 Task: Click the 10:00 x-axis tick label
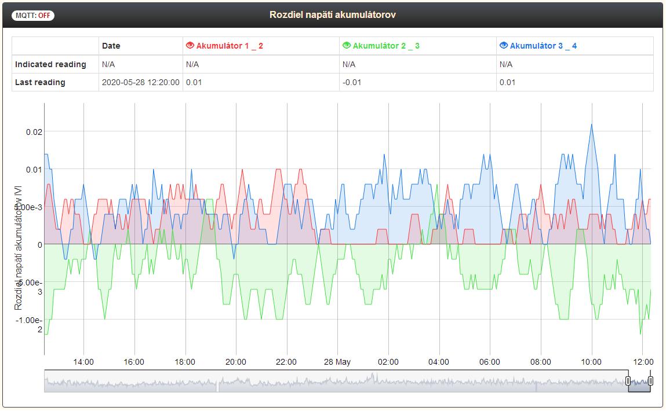(x=591, y=362)
